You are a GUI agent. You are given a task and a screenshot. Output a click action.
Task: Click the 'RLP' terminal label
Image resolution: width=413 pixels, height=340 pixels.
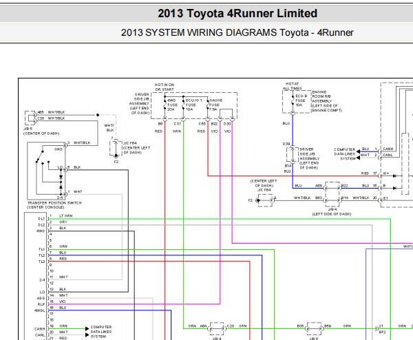tap(41, 304)
